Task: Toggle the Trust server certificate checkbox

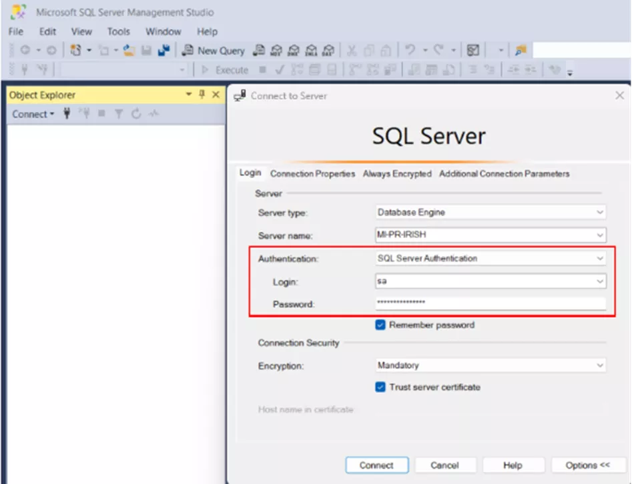Action: (x=380, y=387)
